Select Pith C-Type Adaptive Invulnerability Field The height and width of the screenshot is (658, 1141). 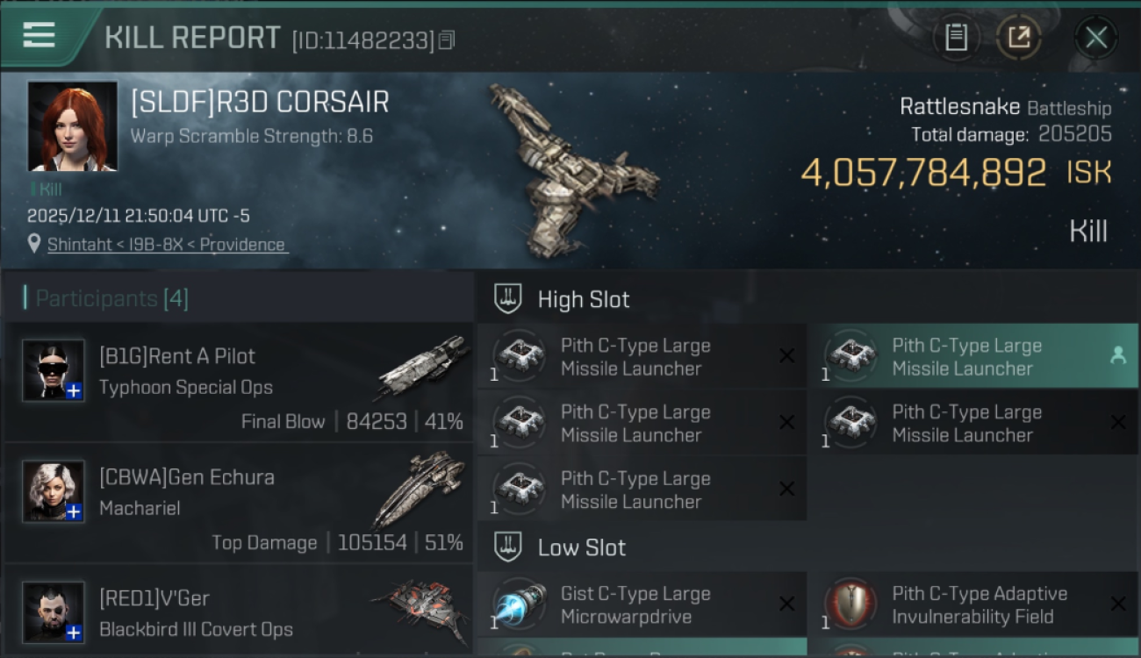click(972, 604)
